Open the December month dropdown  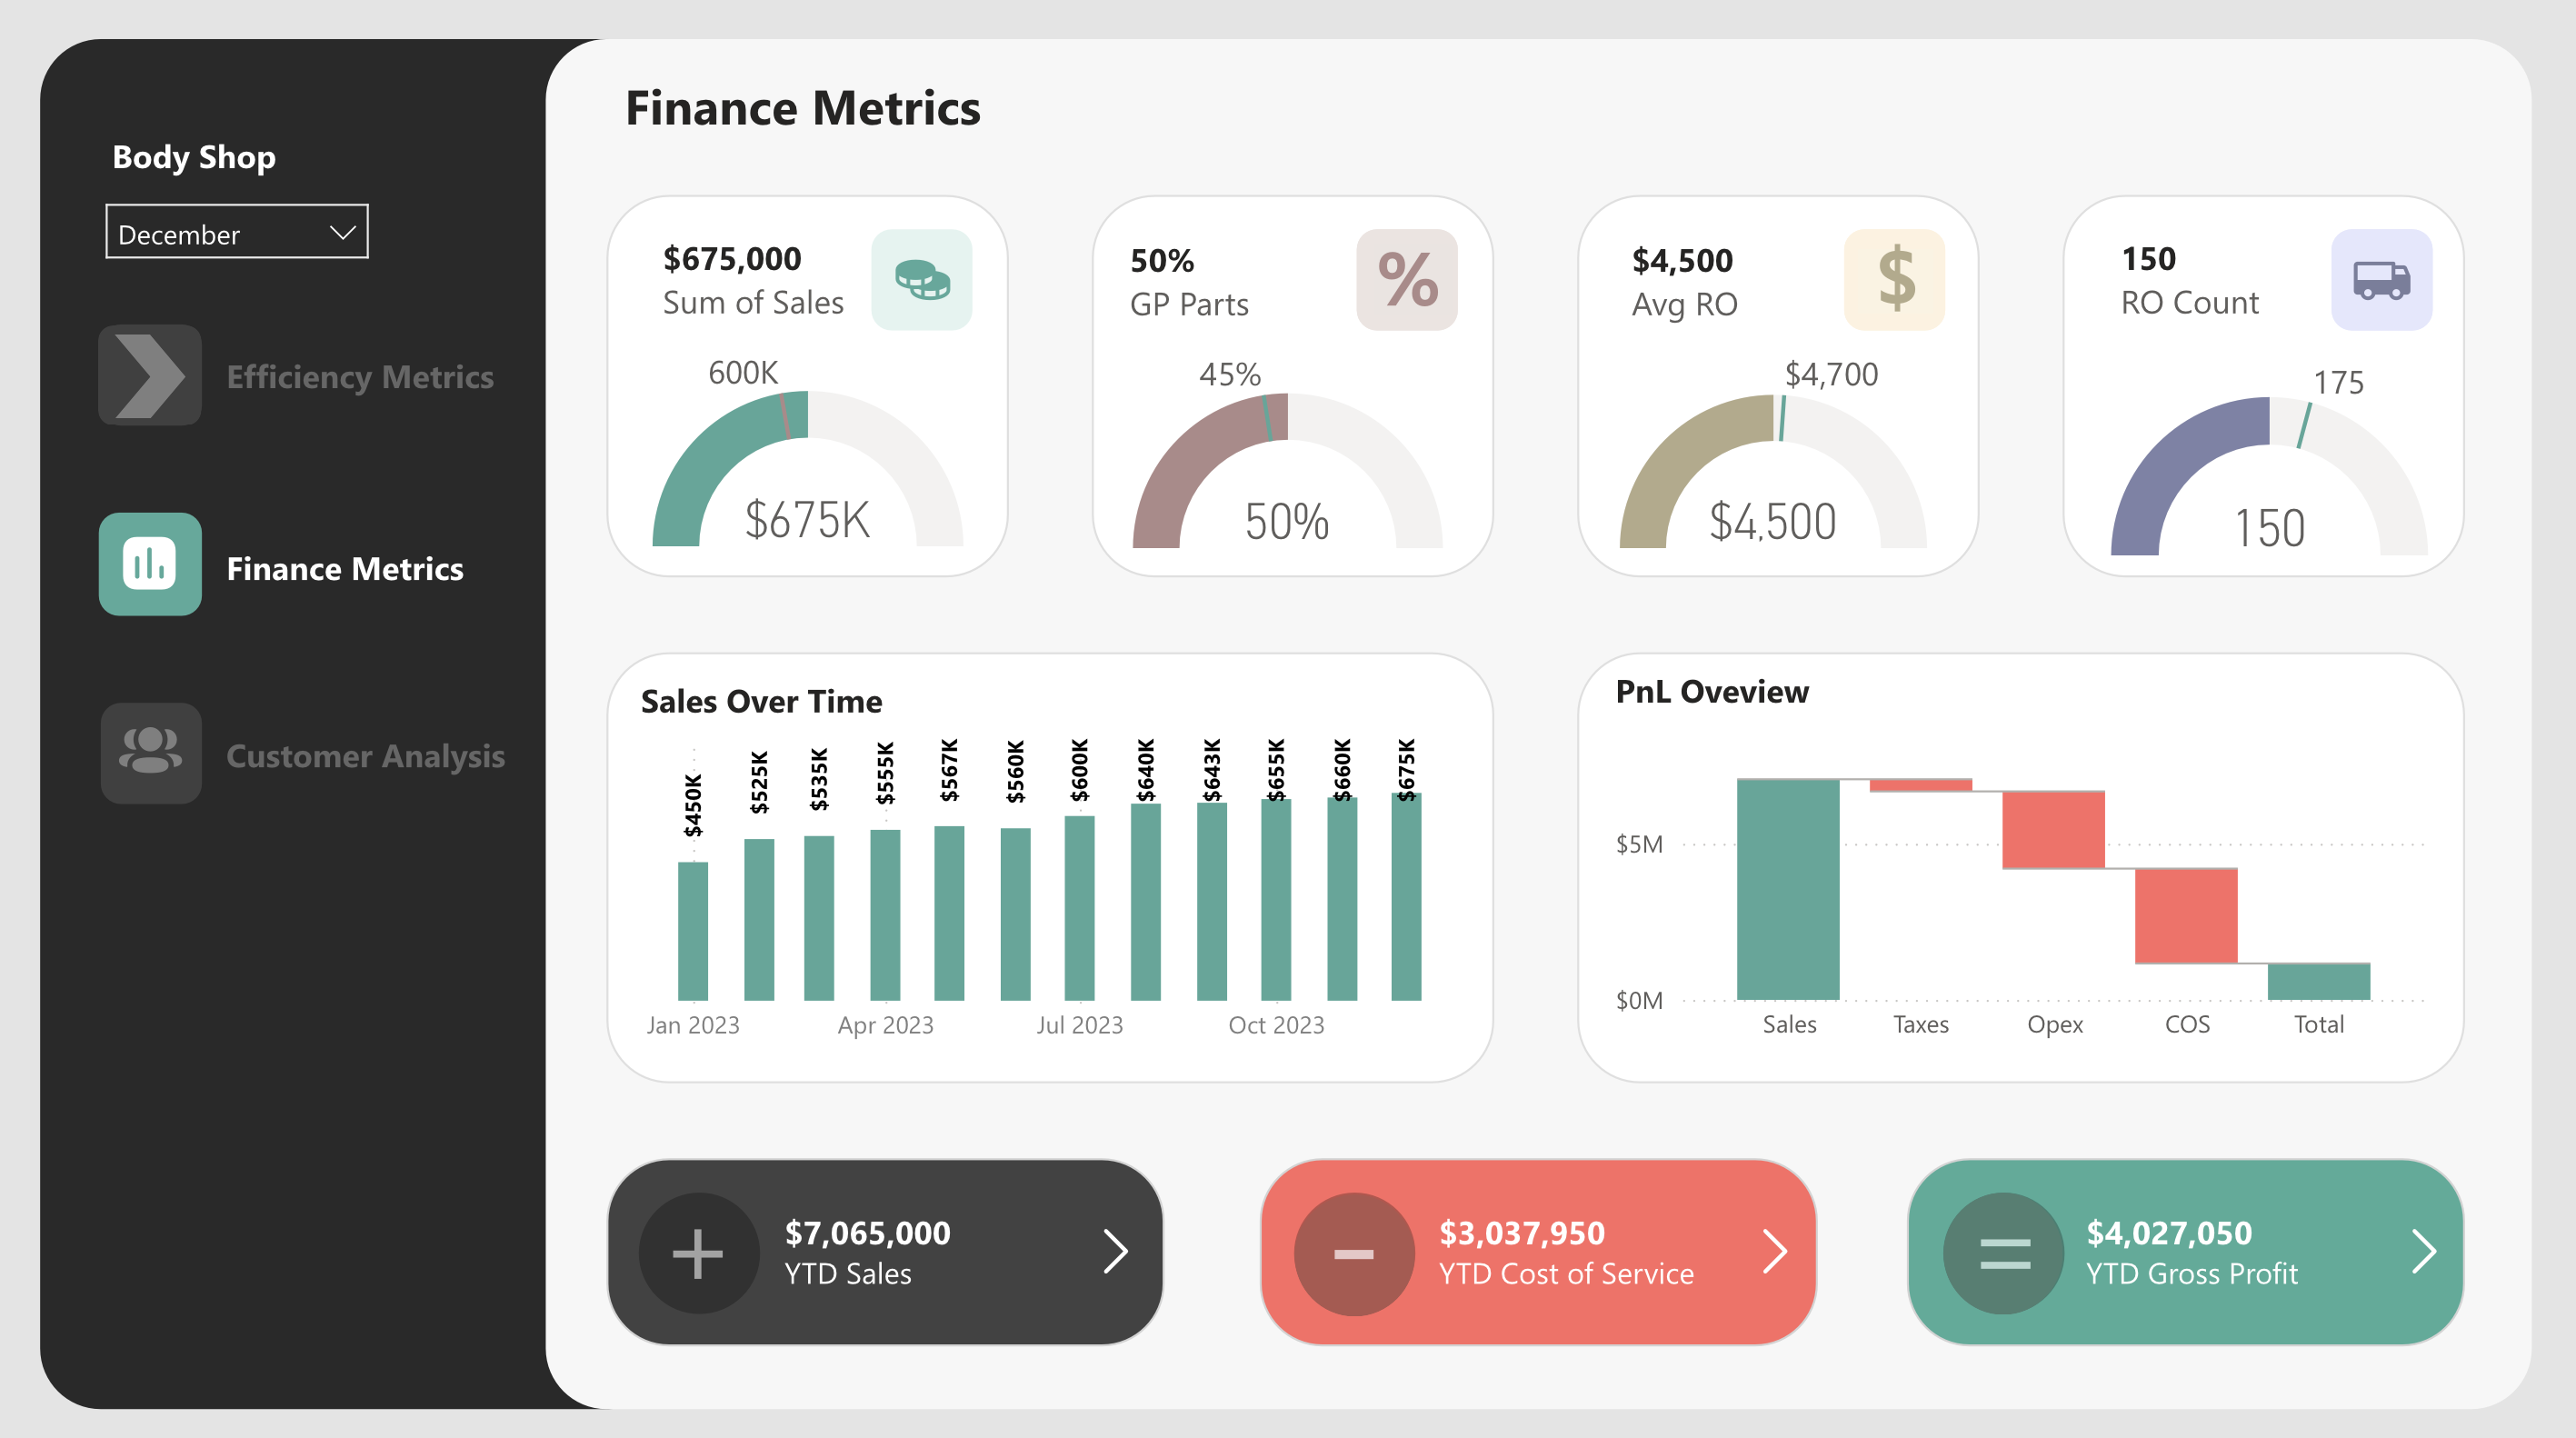pos(237,232)
